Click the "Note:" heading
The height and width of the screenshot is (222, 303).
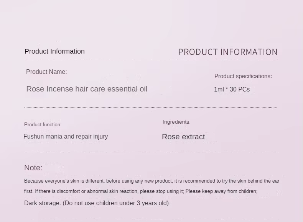[33, 168]
